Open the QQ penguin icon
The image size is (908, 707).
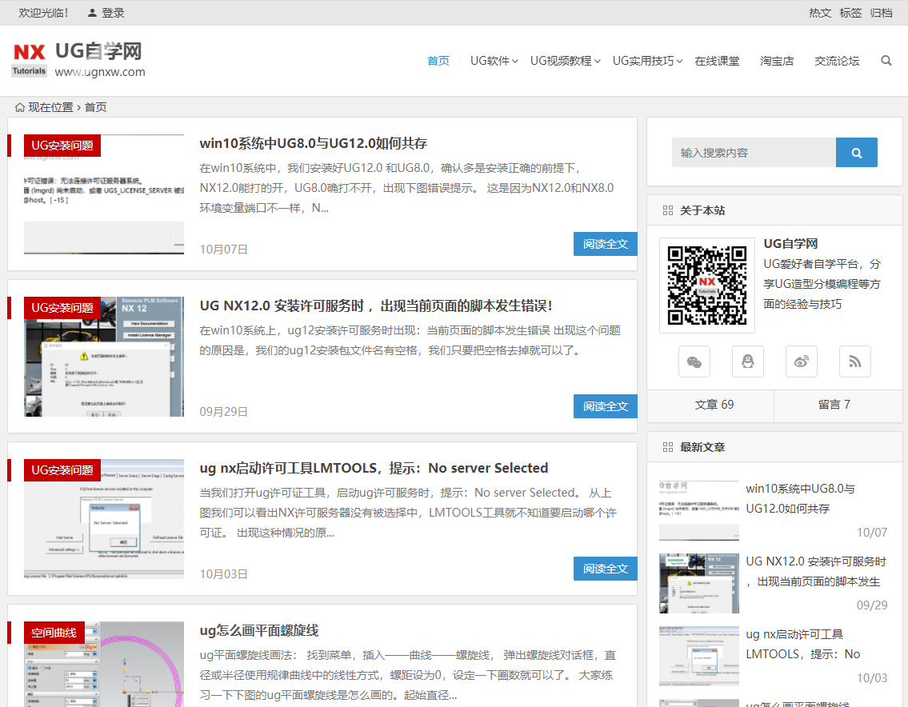747,361
